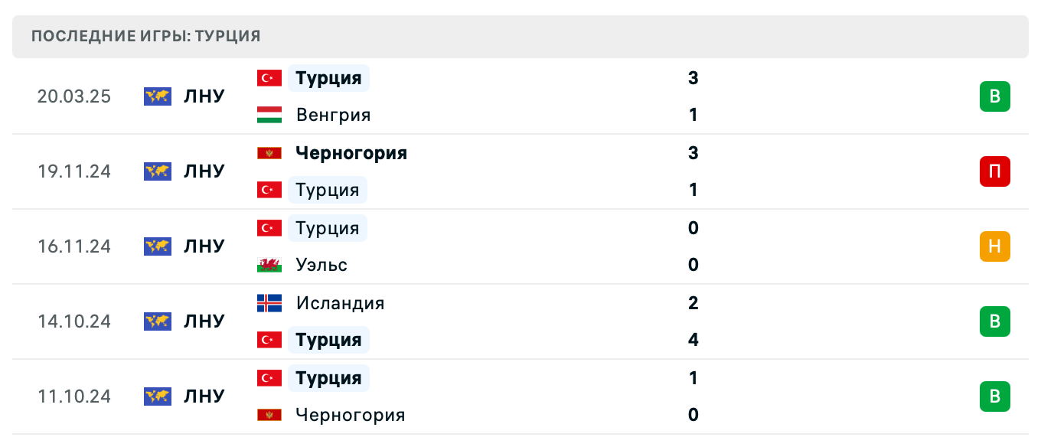This screenshot has width=1041, height=447.
Task: Open the Уэльс team page
Action: point(321,265)
